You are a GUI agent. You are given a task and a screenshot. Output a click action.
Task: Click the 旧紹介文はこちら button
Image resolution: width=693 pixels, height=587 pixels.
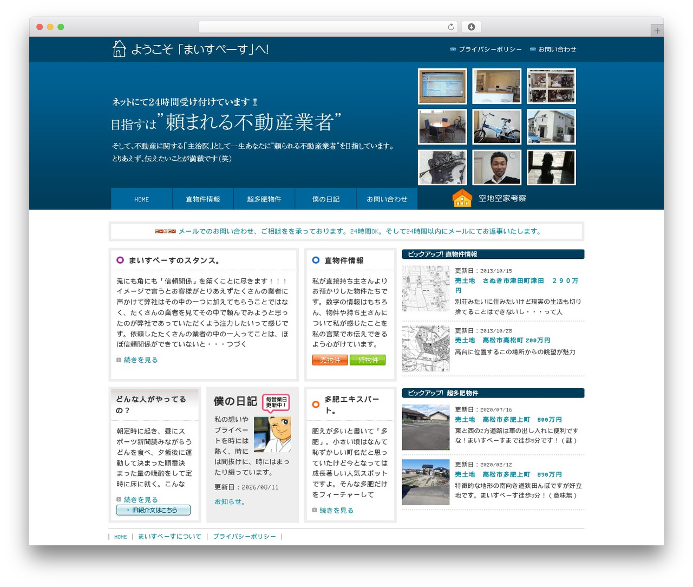tap(153, 510)
